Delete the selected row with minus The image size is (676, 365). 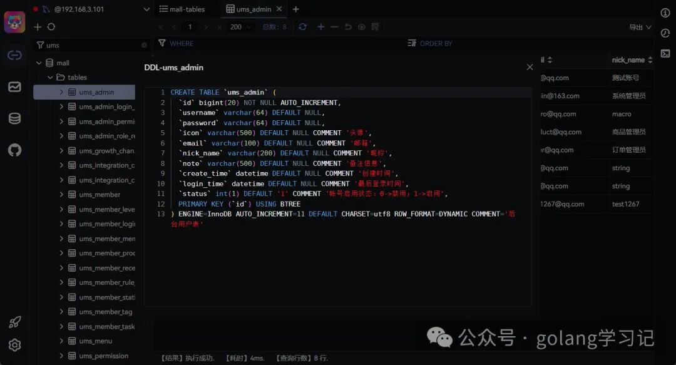point(334,27)
